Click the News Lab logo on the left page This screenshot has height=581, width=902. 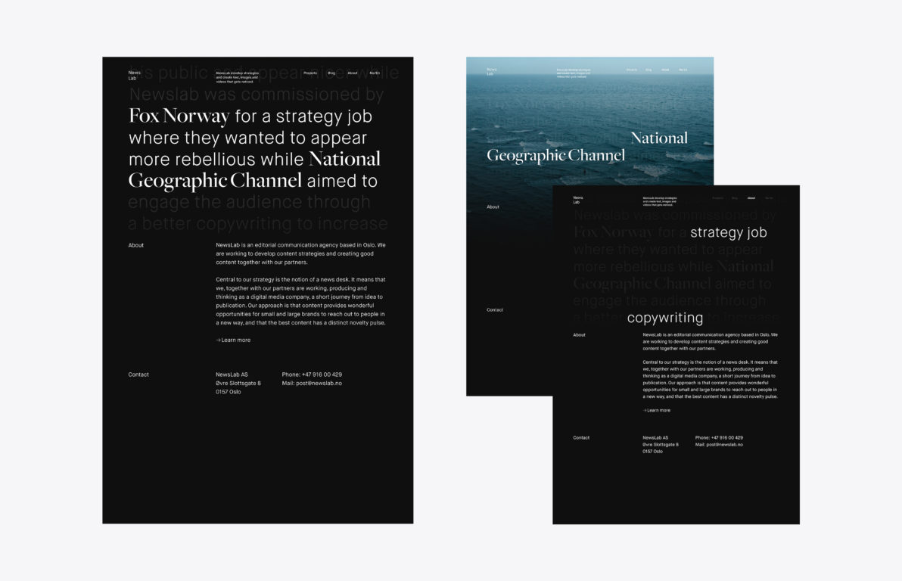[134, 76]
